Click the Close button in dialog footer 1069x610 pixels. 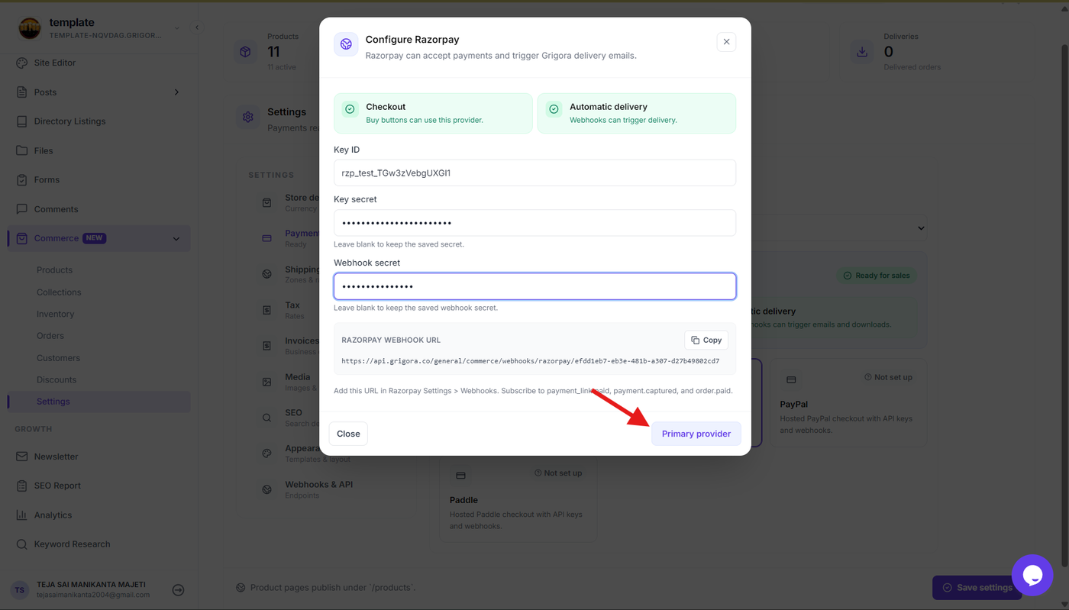[348, 434]
